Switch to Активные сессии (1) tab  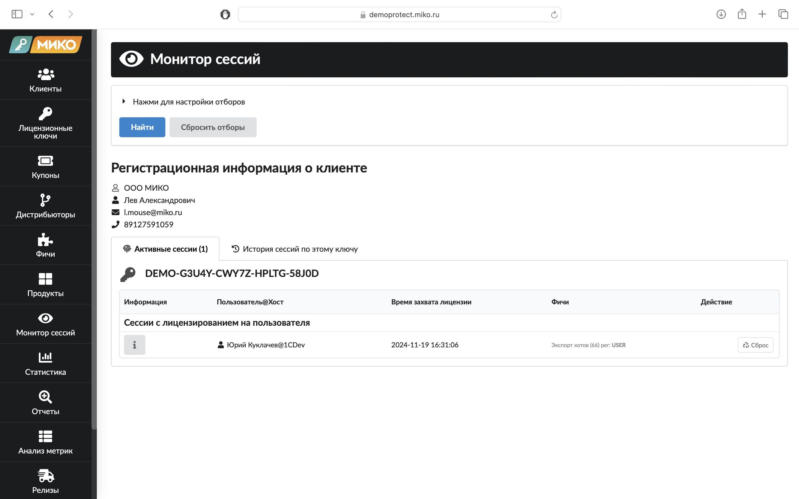point(165,249)
